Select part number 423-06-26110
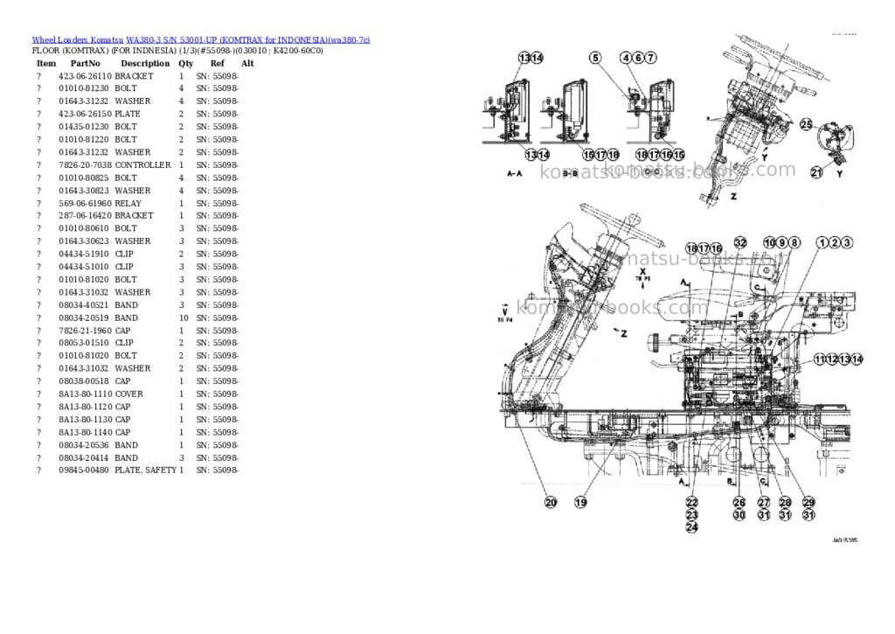 [x=85, y=76]
